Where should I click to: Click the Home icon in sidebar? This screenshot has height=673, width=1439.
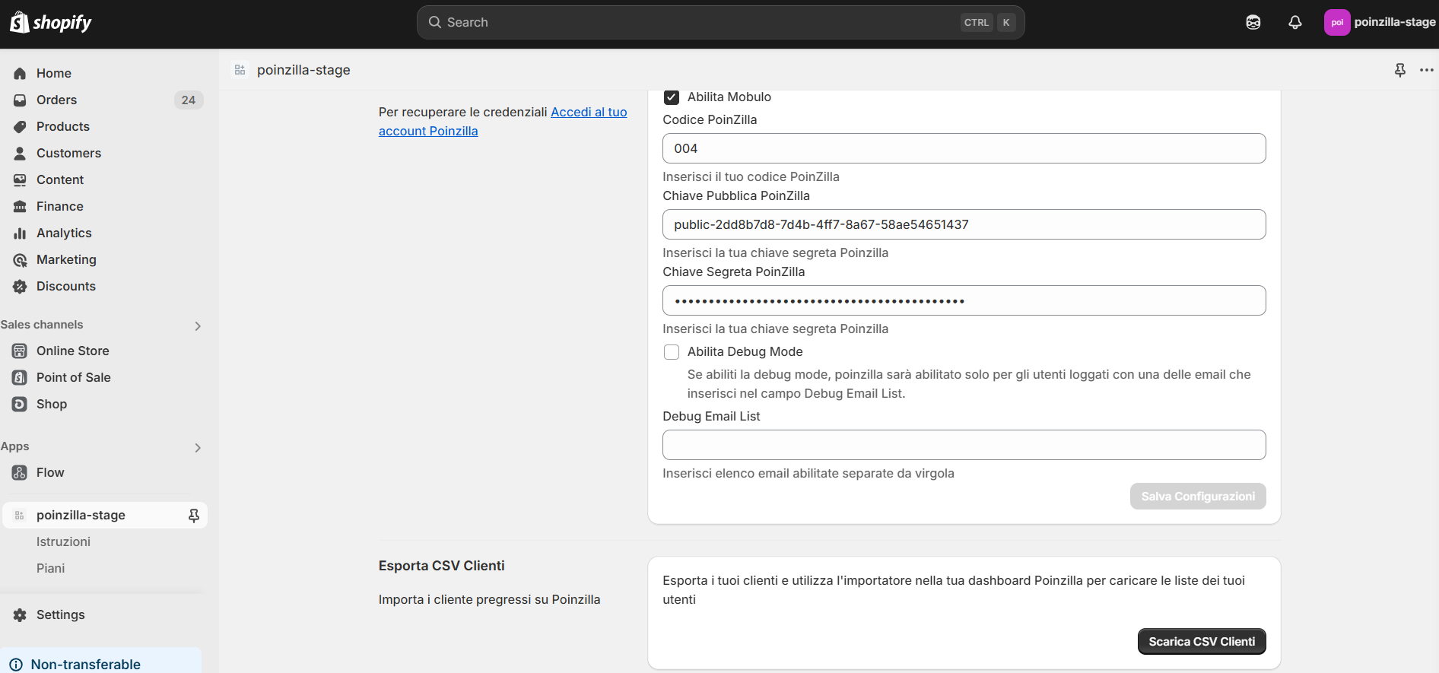(x=20, y=73)
